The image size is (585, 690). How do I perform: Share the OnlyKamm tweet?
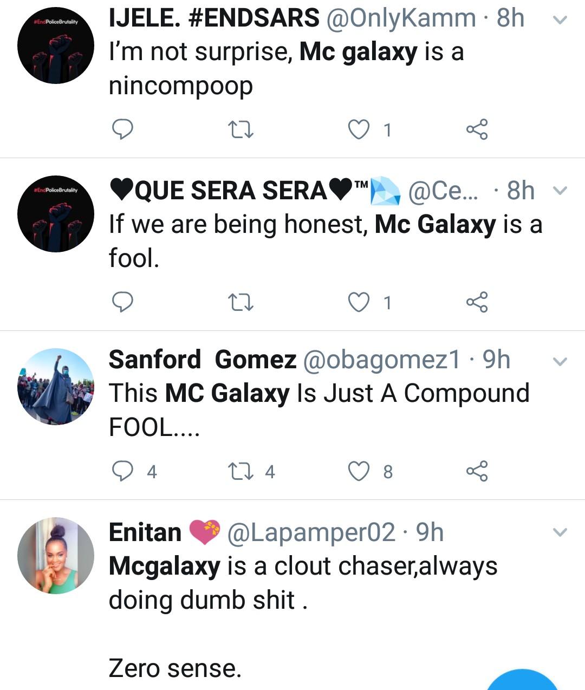(477, 129)
